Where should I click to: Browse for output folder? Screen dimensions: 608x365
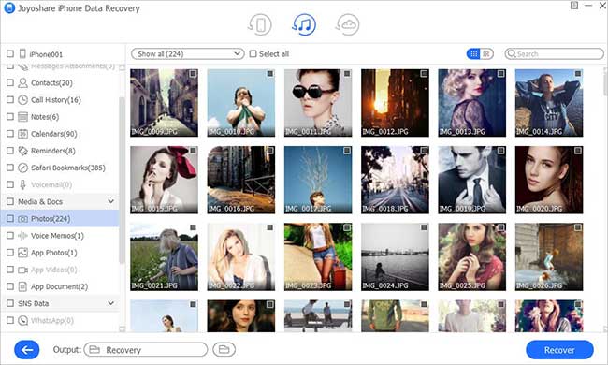(x=224, y=349)
